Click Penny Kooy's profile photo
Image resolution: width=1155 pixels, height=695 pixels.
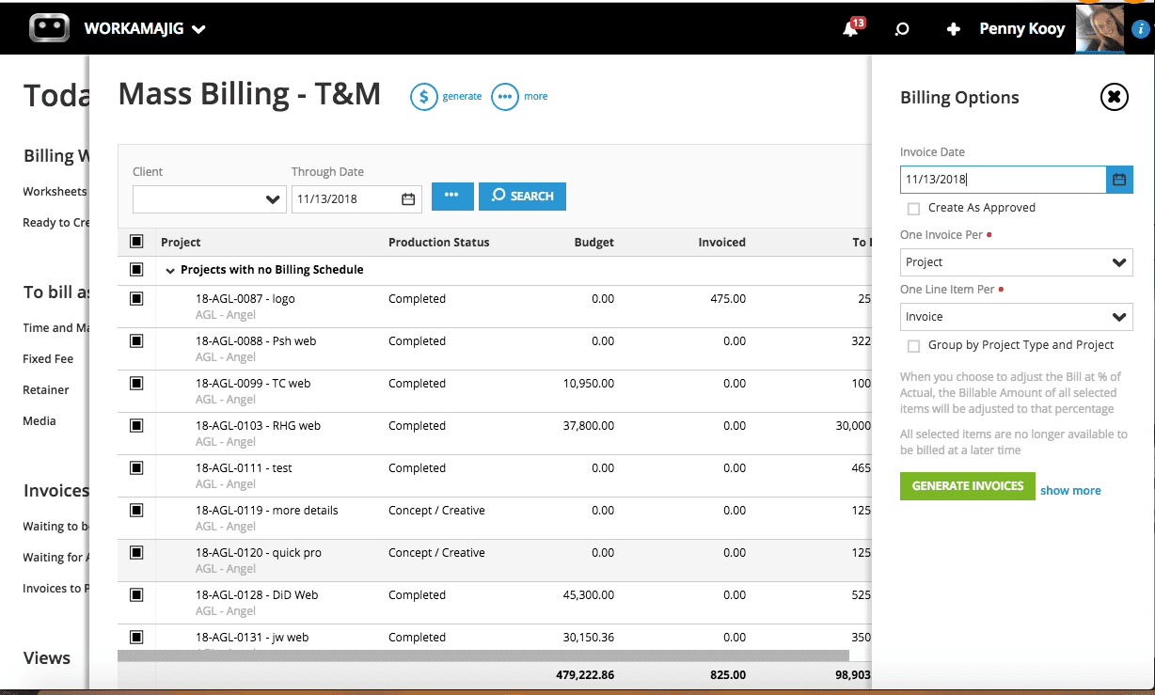(x=1100, y=29)
